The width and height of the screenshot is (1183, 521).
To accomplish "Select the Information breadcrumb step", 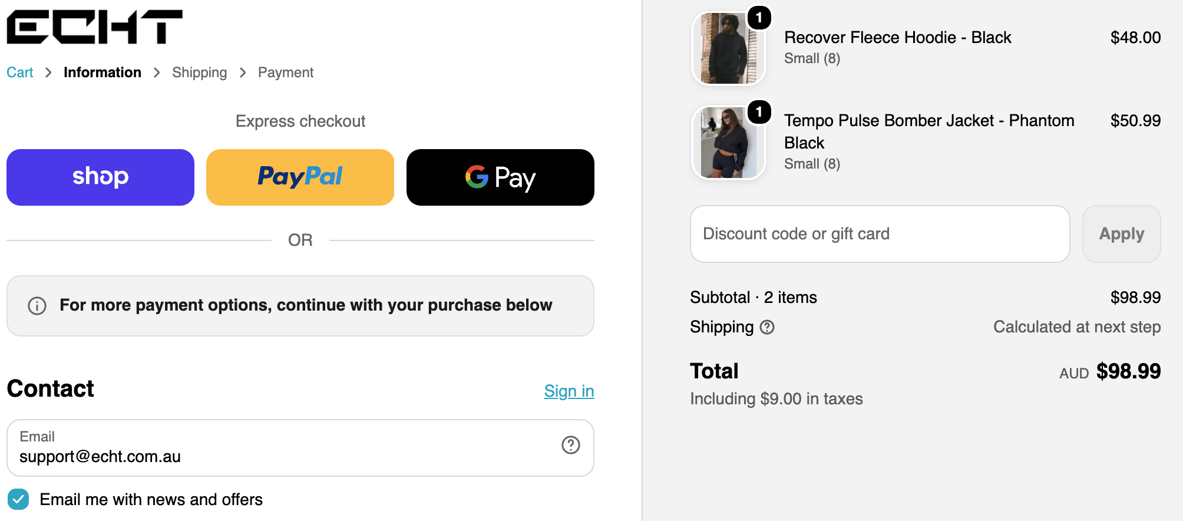I will tap(103, 72).
